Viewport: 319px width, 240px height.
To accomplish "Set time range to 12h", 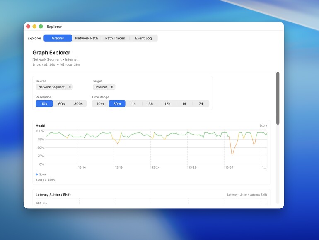I will pyautogui.click(x=167, y=104).
